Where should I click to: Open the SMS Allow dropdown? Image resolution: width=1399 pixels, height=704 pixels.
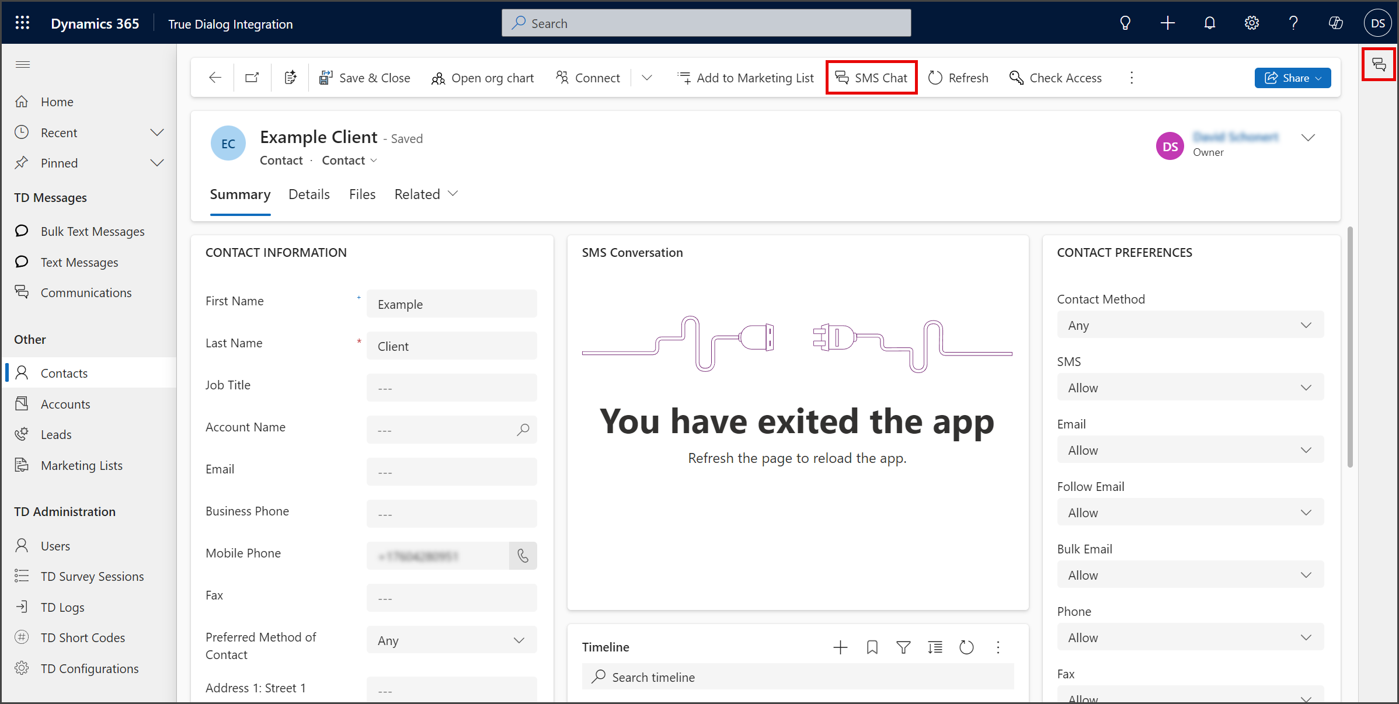click(1190, 388)
